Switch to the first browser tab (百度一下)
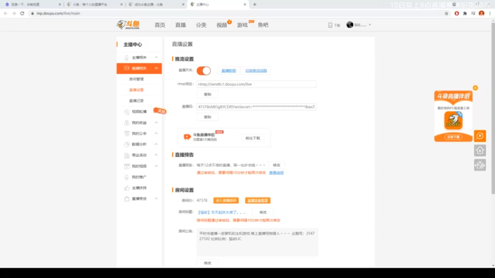495x278 pixels. [x=32, y=4]
